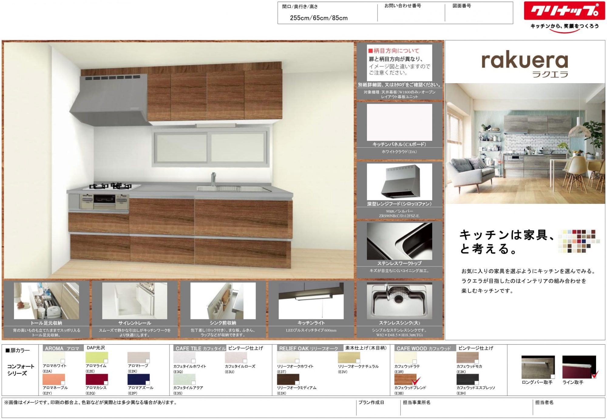Select the アロマアズール navy swatch
This screenshot has width=607, height=420.
(138, 379)
